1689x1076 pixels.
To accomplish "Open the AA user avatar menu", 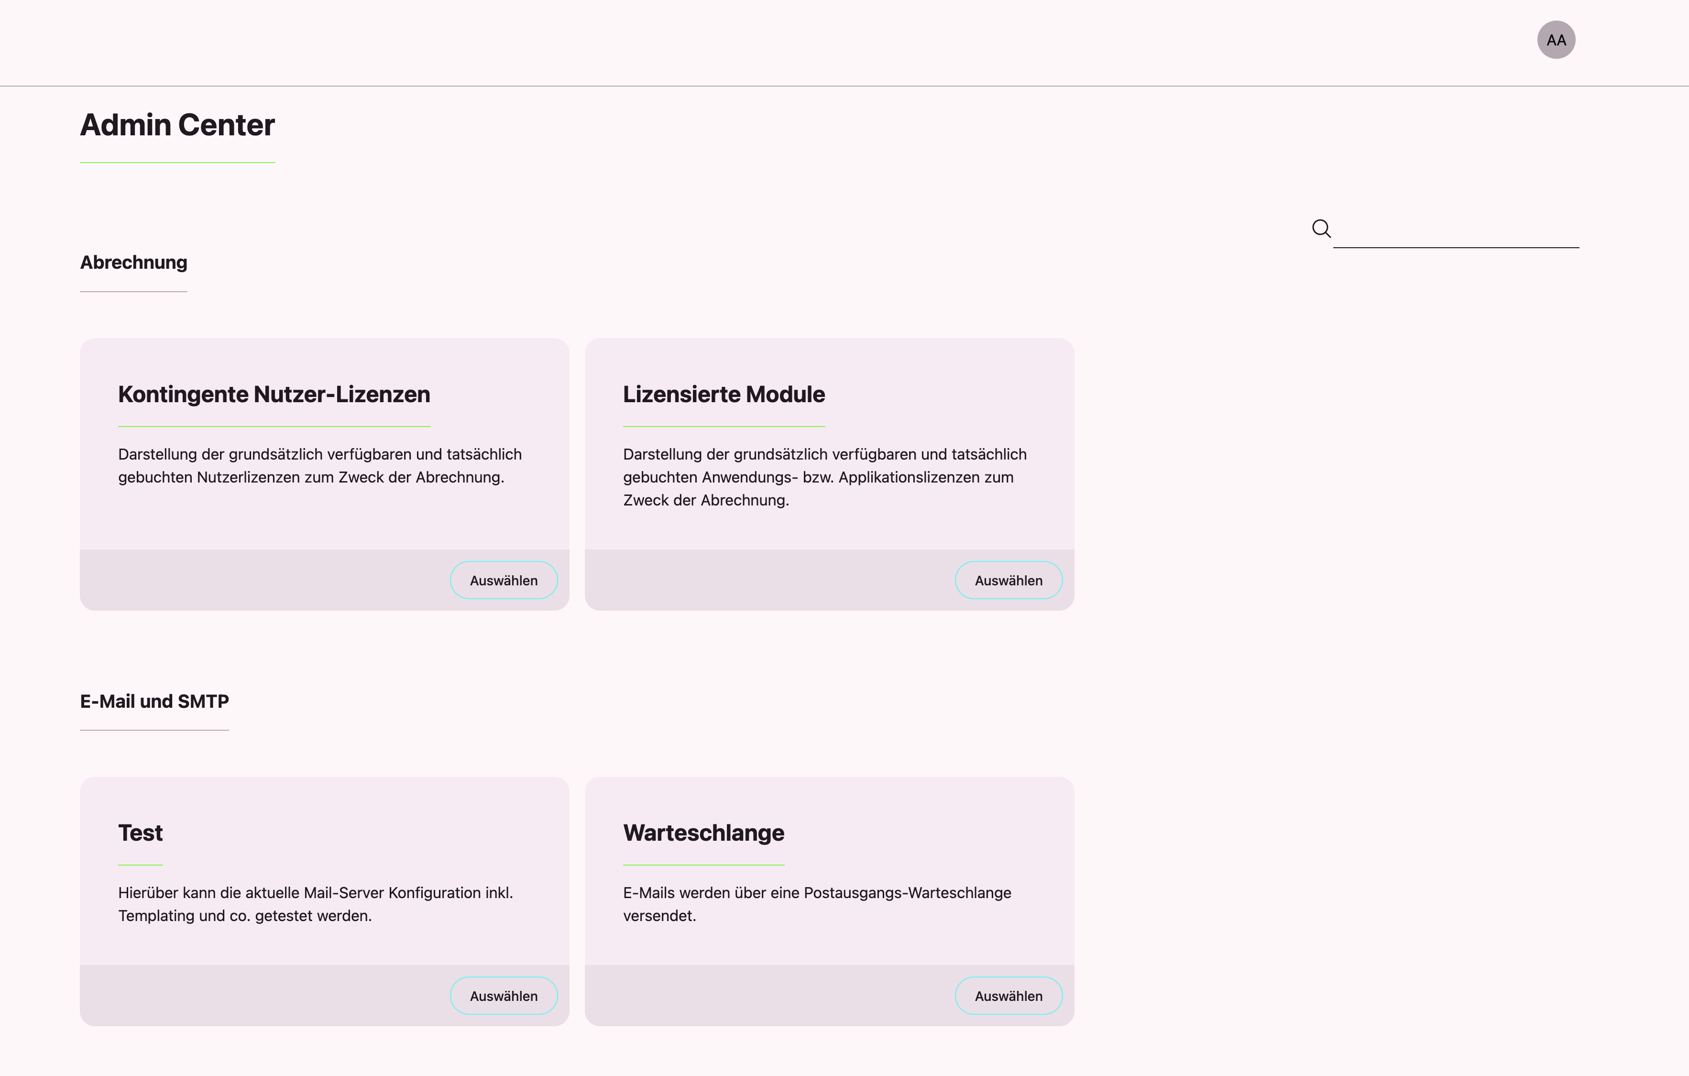I will coord(1556,40).
